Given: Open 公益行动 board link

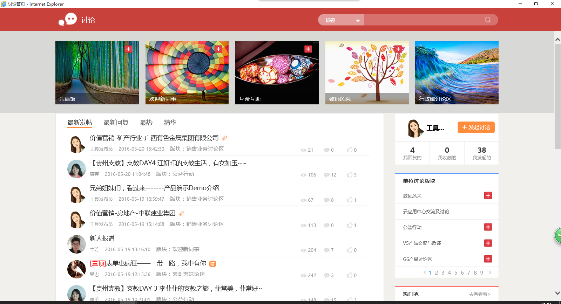Looking at the screenshot, I should coord(412,227).
